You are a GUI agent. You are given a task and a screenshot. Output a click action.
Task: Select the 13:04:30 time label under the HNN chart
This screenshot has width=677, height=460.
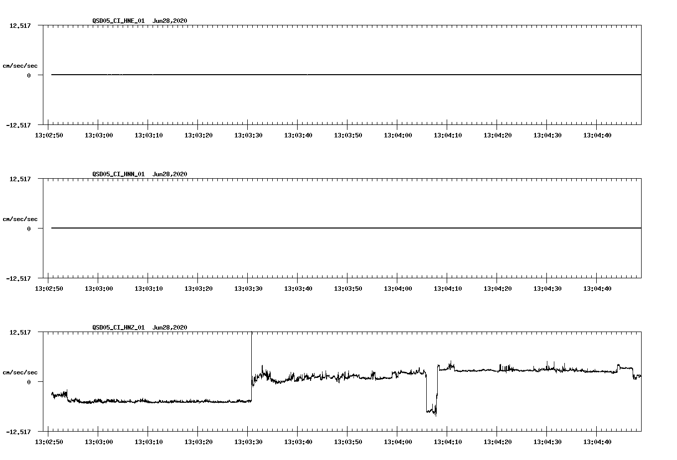[x=547, y=289]
